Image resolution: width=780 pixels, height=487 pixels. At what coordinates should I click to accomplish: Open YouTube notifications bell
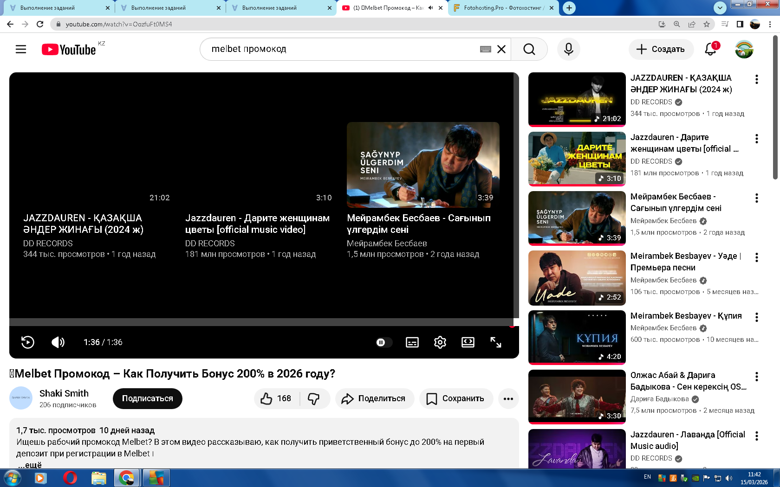point(711,49)
